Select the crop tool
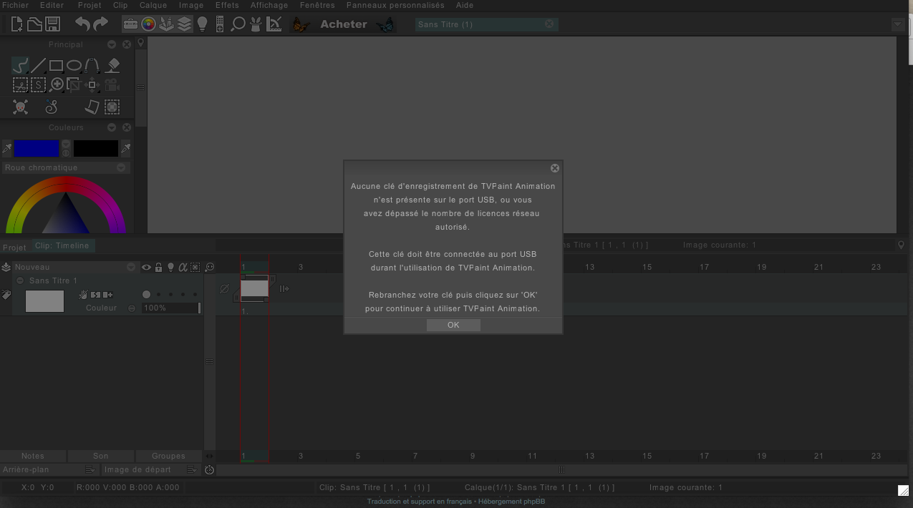913x508 pixels. (74, 85)
